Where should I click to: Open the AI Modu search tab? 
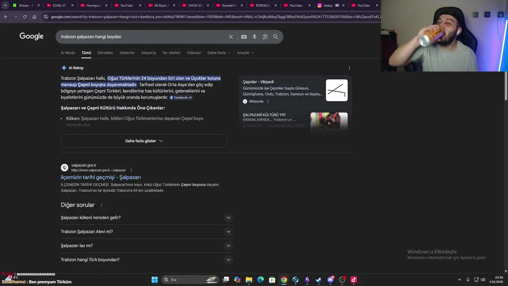pos(68,53)
